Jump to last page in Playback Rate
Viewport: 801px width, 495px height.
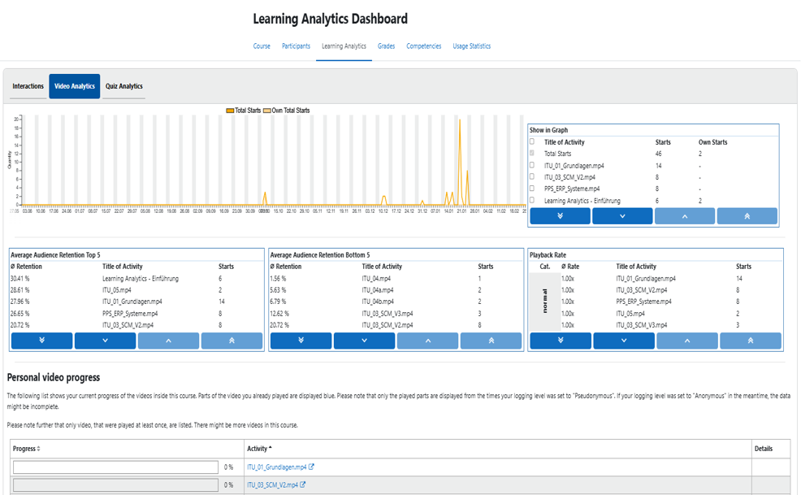click(x=561, y=341)
